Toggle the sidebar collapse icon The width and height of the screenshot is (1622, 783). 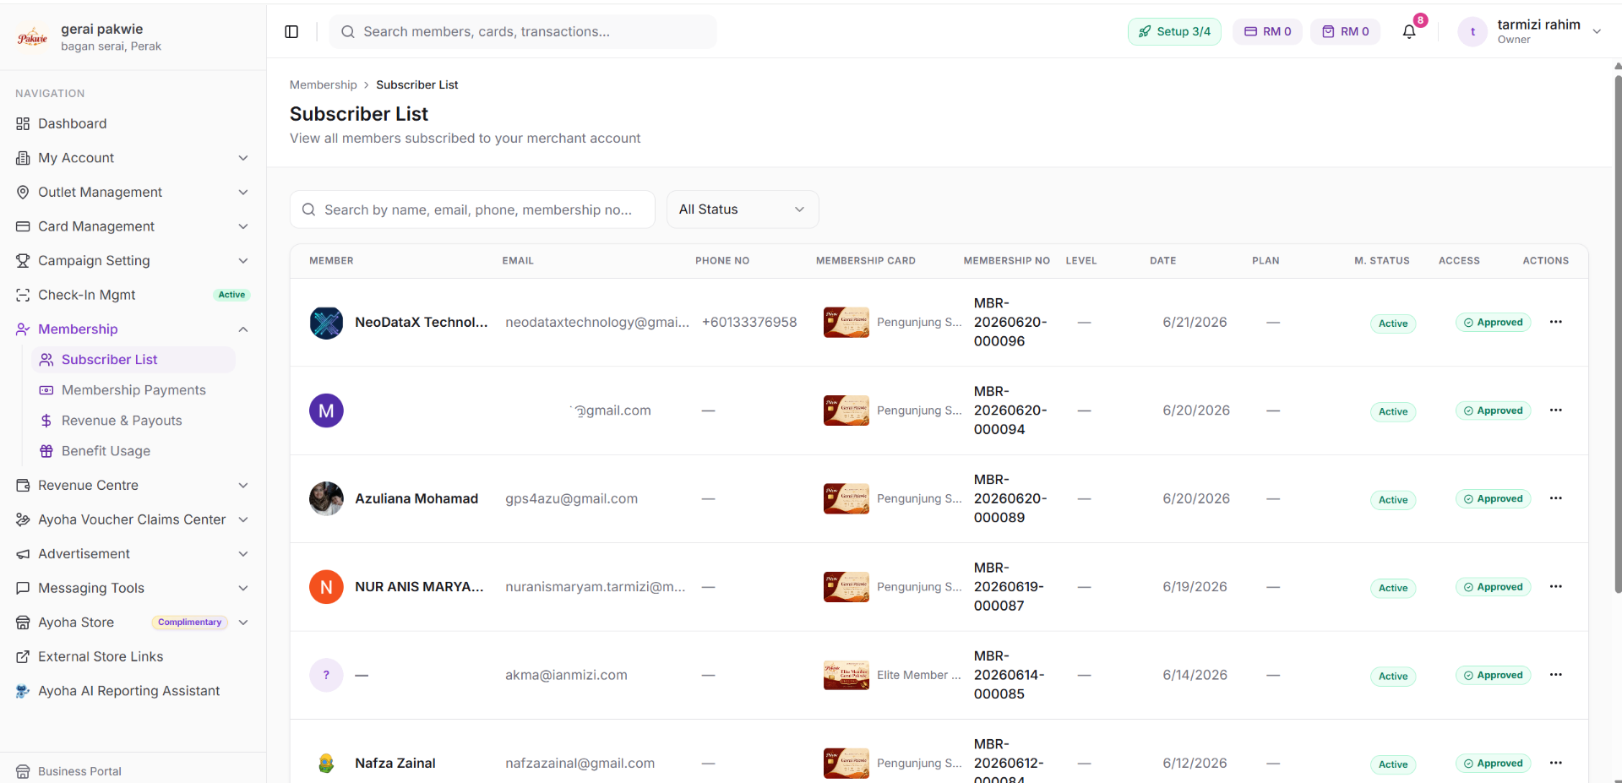(291, 32)
